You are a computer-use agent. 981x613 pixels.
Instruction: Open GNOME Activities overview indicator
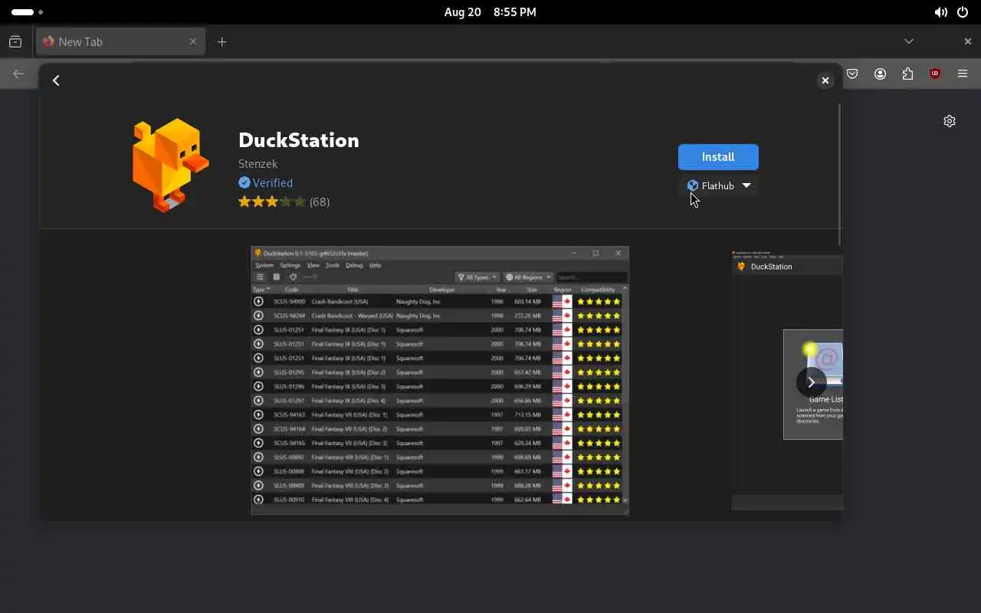(x=27, y=12)
